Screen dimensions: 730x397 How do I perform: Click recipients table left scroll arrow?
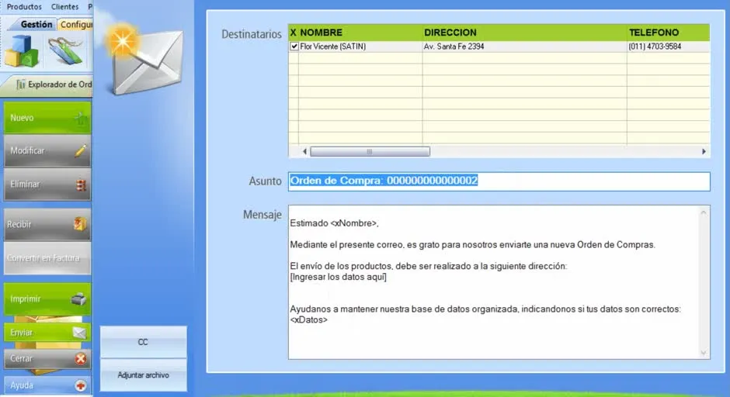tap(304, 151)
